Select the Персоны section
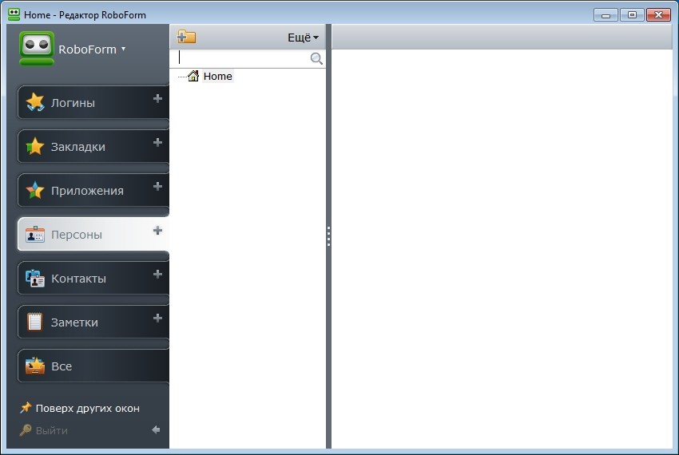679x455 pixels. [x=93, y=234]
